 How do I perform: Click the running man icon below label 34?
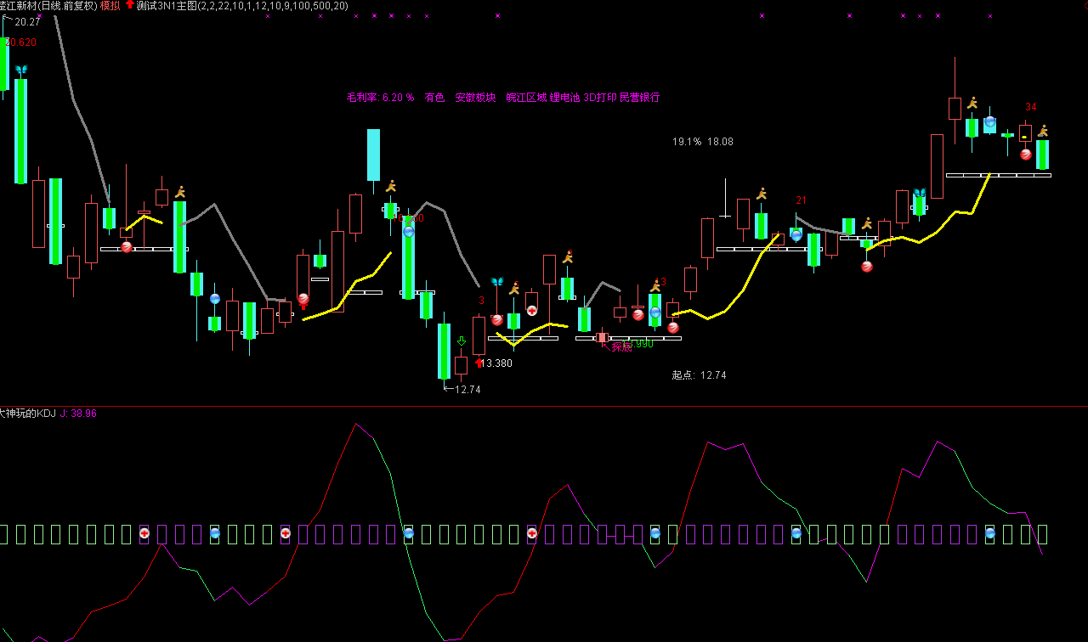1043,131
